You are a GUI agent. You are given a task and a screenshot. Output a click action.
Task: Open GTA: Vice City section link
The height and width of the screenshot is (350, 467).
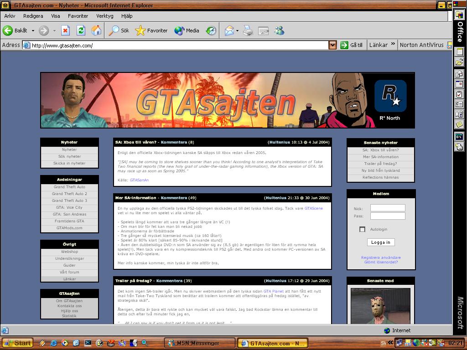pos(69,207)
